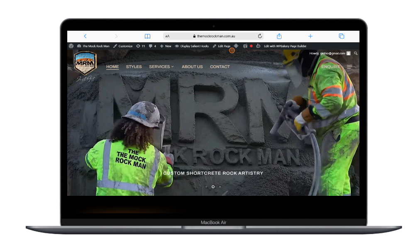Open the STYLES nav page

[134, 67]
